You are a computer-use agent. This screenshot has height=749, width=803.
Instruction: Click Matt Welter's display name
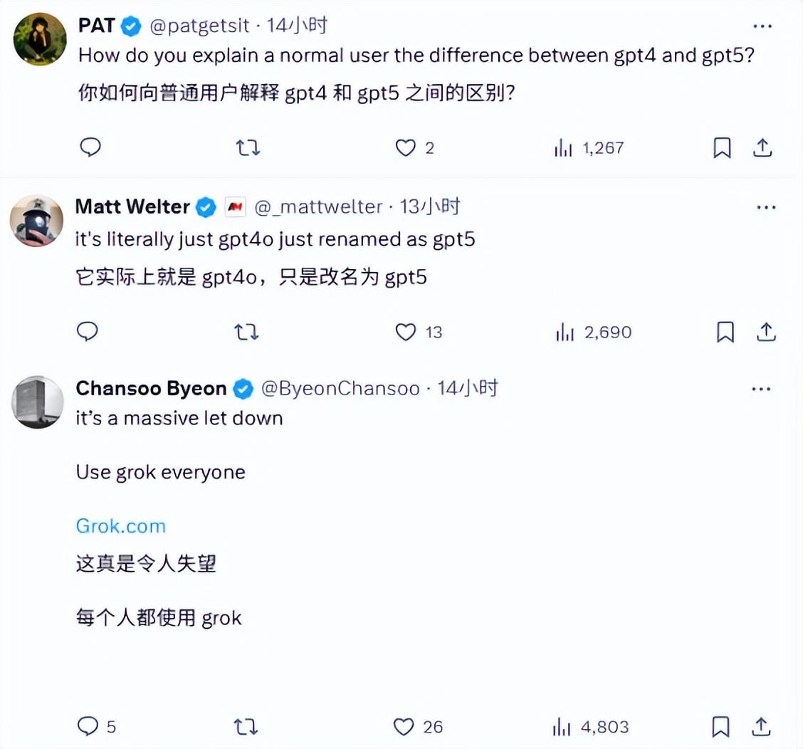[x=132, y=206]
